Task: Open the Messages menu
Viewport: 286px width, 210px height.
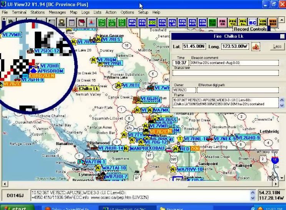Action: click(57, 12)
